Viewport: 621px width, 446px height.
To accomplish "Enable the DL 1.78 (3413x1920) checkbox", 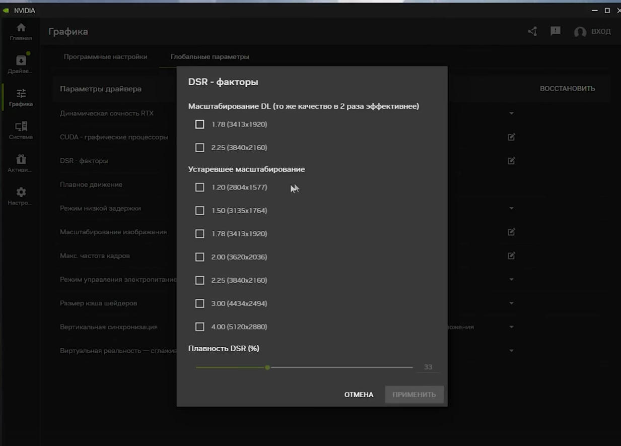I will [200, 124].
